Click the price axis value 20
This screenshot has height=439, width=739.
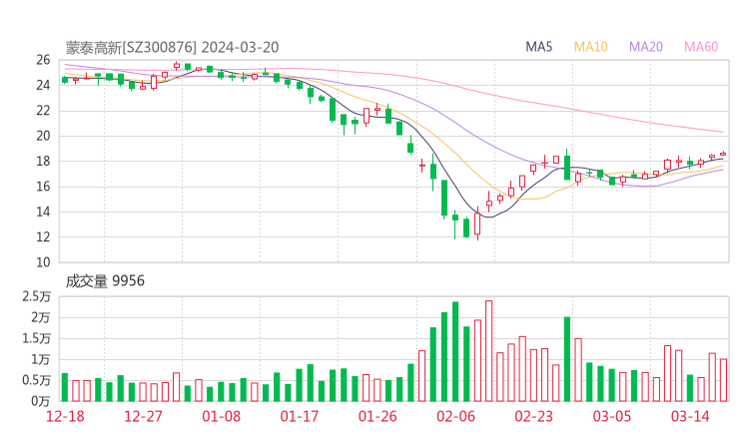click(x=43, y=136)
